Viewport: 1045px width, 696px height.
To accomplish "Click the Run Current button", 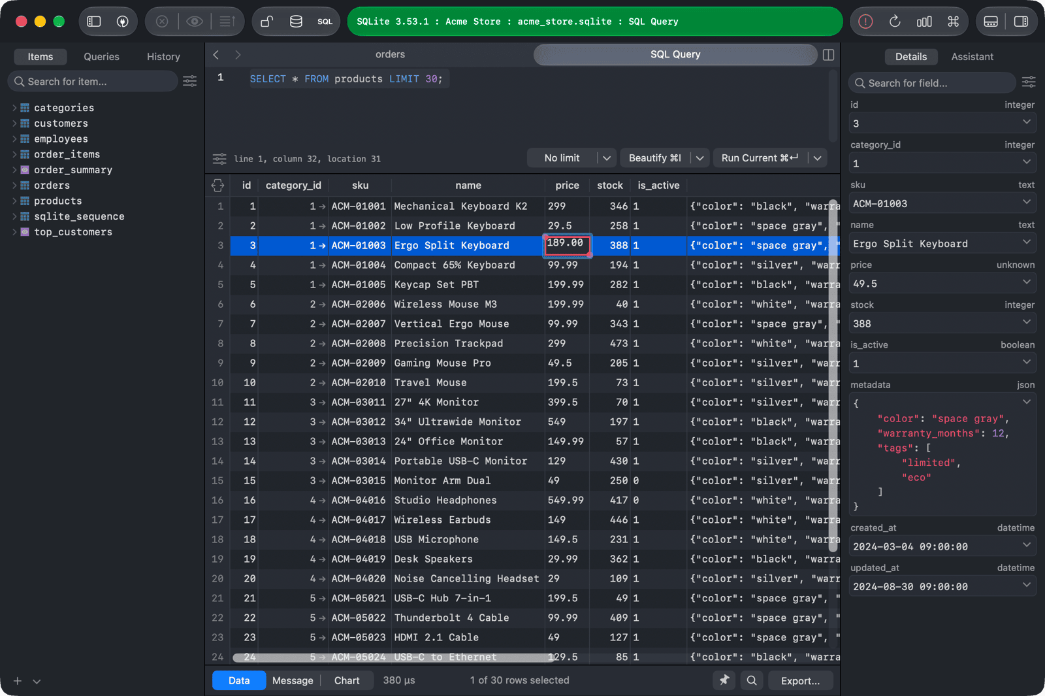I will 760,158.
